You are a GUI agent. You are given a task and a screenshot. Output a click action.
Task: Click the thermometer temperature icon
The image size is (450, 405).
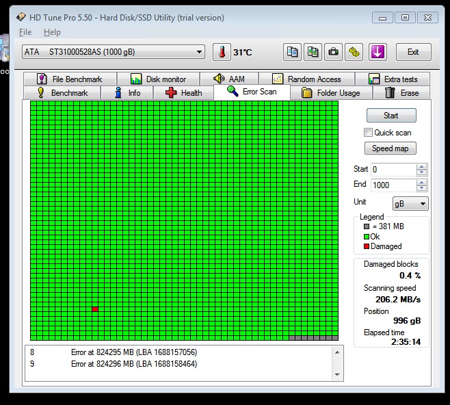(222, 52)
